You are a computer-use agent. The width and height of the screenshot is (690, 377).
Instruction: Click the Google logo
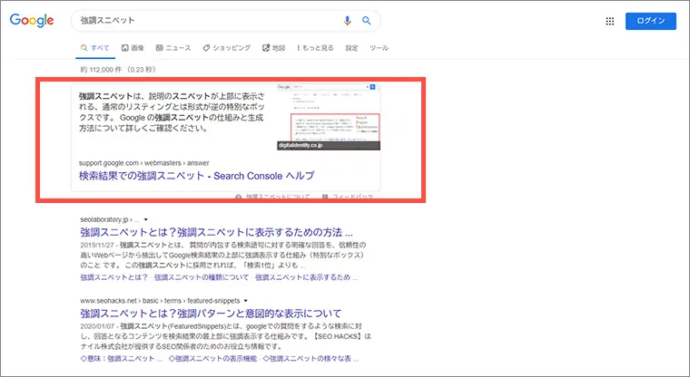coord(32,20)
